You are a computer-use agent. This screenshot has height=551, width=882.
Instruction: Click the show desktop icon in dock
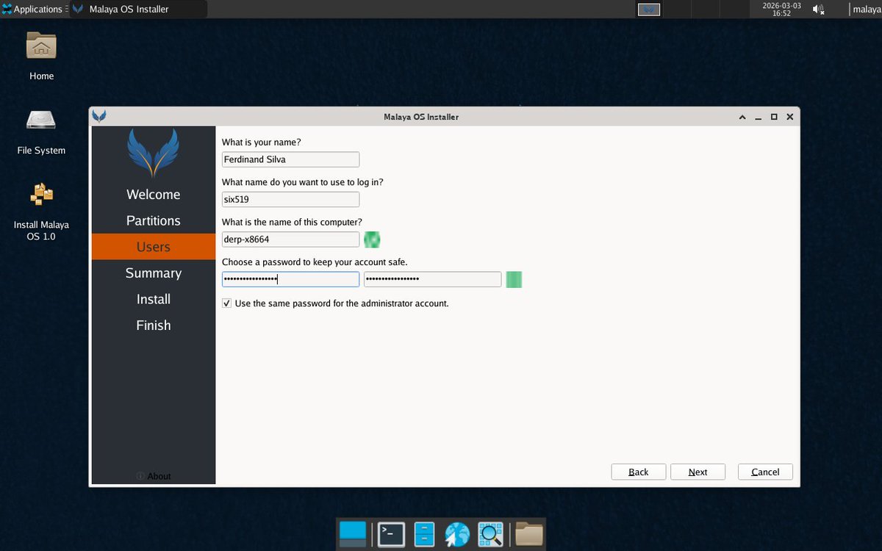tap(352, 534)
